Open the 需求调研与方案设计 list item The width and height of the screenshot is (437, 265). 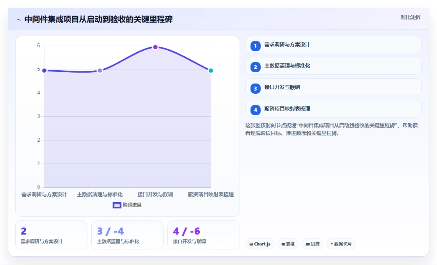pyautogui.click(x=333, y=44)
